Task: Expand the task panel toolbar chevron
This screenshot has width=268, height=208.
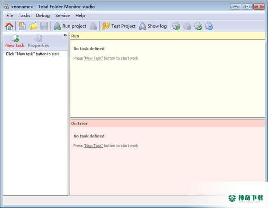Action: tap(65, 35)
